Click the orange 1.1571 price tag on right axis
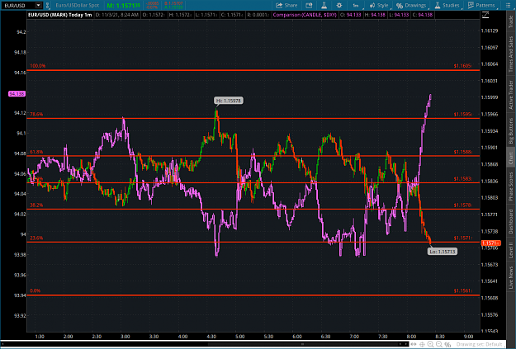Image resolution: width=516 pixels, height=349 pixels. coord(490,243)
